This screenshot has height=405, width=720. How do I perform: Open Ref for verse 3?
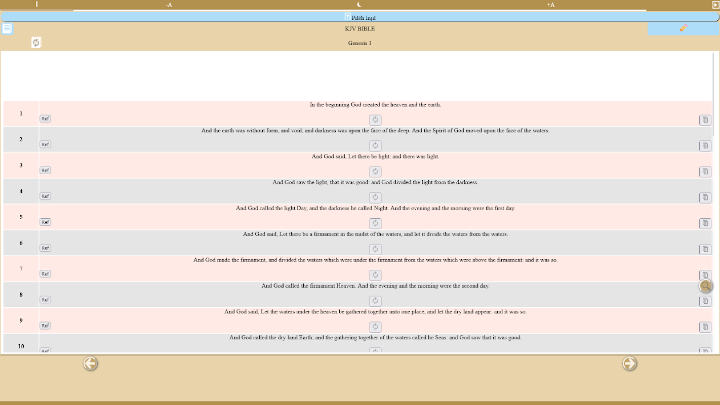click(46, 170)
